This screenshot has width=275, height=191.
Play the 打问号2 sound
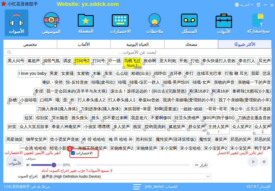(x=82, y=61)
